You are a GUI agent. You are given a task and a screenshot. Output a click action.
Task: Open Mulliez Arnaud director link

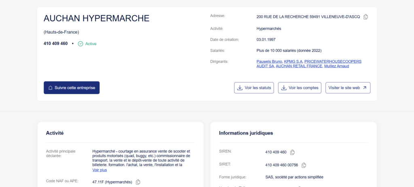point(337,66)
